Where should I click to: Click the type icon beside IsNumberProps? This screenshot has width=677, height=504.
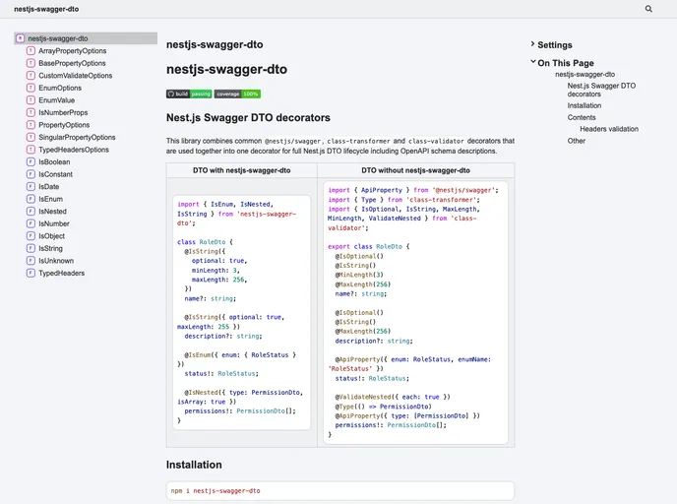[x=31, y=112]
